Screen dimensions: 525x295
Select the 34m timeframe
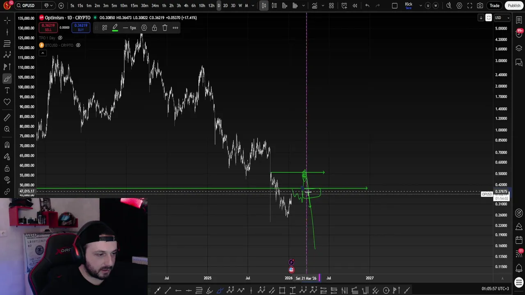[x=155, y=5]
